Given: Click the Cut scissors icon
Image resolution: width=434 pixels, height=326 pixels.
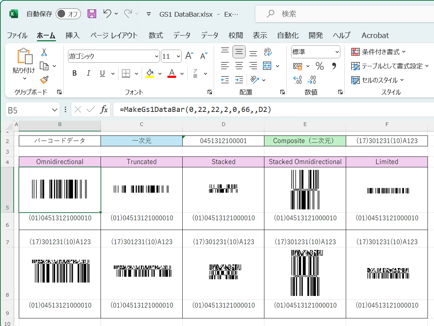Looking at the screenshot, I should click(x=44, y=52).
